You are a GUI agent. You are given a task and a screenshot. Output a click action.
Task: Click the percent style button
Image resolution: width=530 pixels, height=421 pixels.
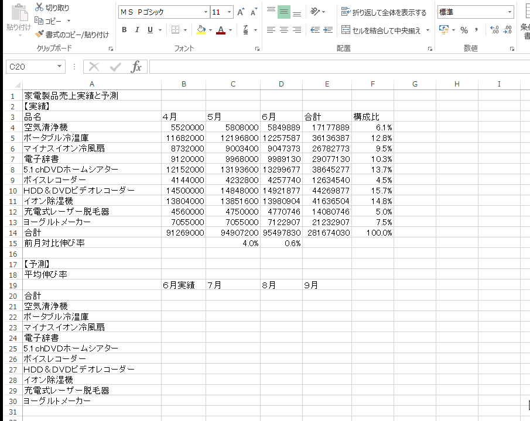pos(464,30)
